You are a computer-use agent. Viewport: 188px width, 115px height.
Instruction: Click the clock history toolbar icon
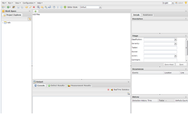(x=61, y=7)
